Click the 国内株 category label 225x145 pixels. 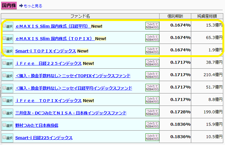pos(9,6)
